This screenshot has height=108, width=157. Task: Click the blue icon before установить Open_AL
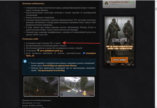(x=84, y=53)
